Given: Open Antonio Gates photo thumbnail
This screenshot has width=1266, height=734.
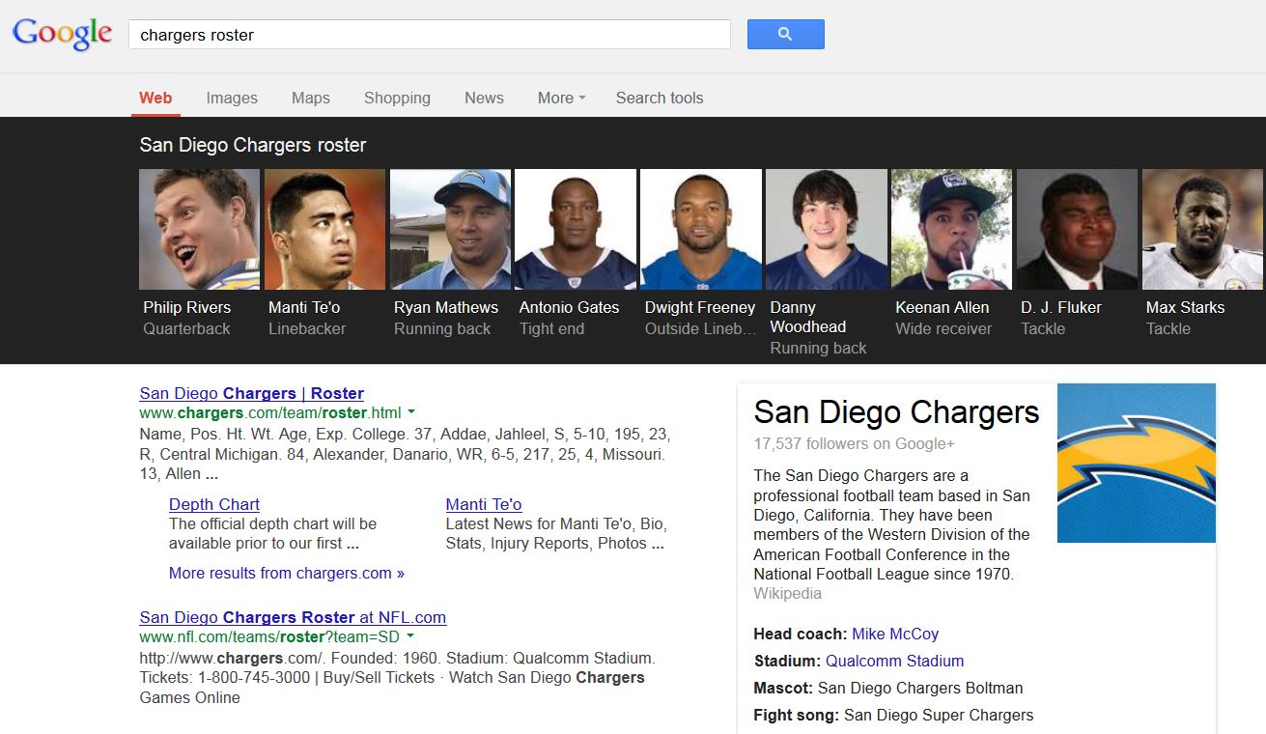Looking at the screenshot, I should tap(576, 229).
